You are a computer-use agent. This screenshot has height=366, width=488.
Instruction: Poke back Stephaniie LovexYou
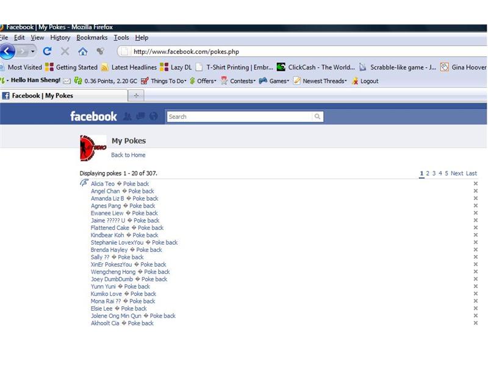click(x=164, y=242)
